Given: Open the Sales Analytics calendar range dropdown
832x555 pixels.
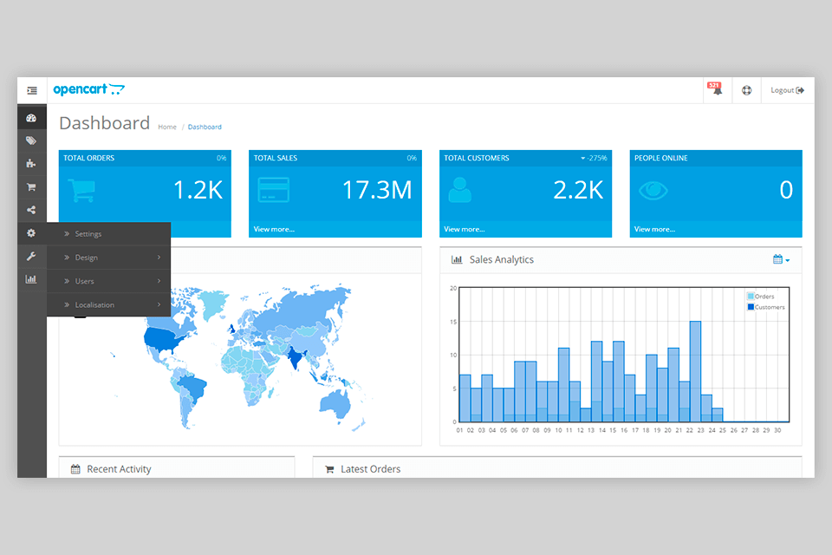Looking at the screenshot, I should click(x=781, y=259).
